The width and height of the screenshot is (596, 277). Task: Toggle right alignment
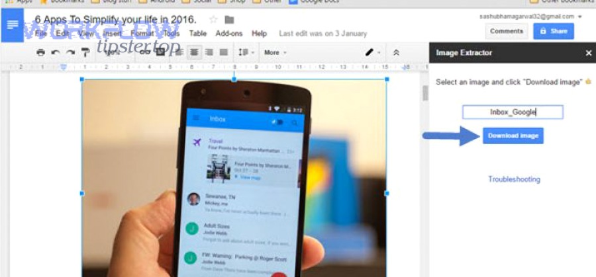point(209,52)
